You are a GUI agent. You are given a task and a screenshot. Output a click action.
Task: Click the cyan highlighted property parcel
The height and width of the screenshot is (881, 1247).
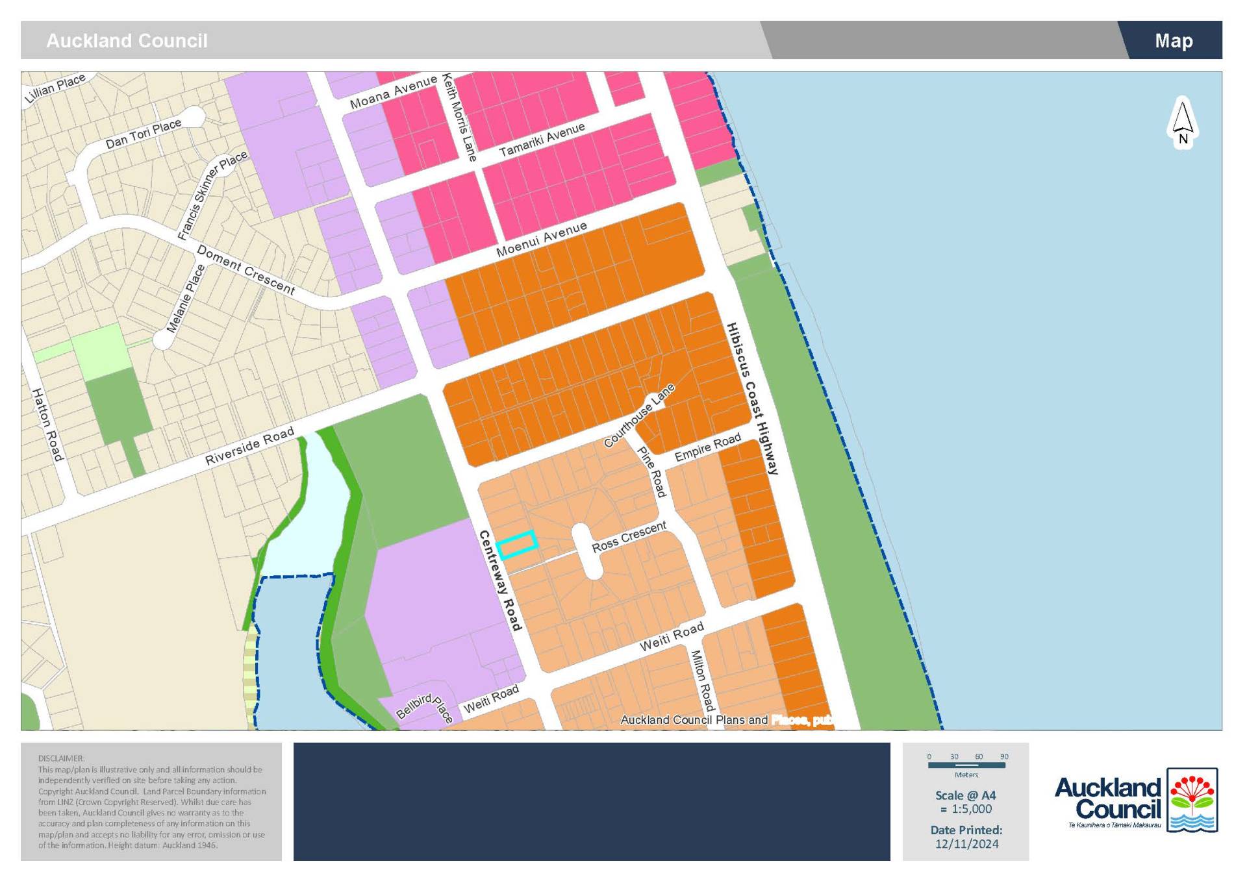pos(517,545)
